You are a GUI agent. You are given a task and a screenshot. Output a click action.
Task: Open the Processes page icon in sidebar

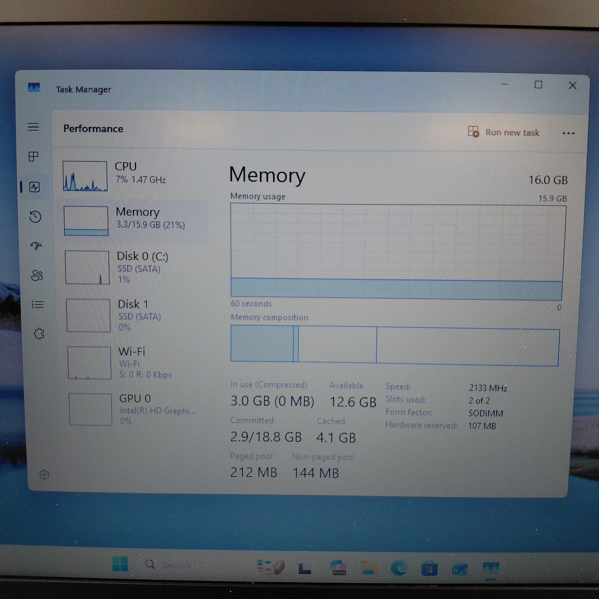click(34, 156)
